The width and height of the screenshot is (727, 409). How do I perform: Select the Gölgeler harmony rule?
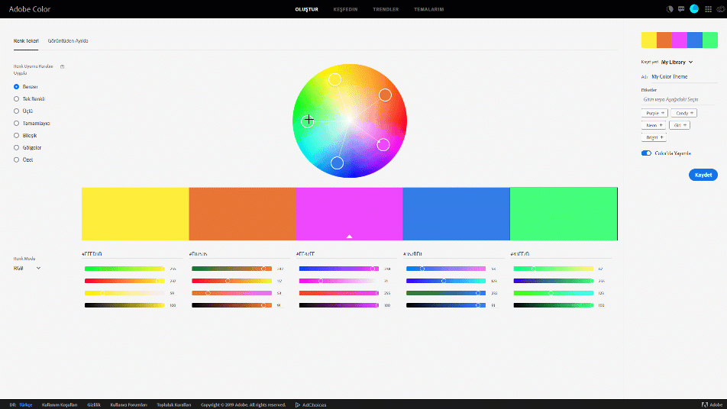tap(17, 147)
